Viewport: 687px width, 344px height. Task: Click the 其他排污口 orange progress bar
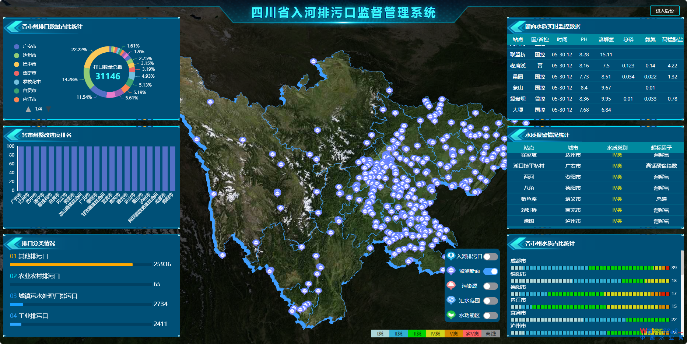(x=71, y=264)
